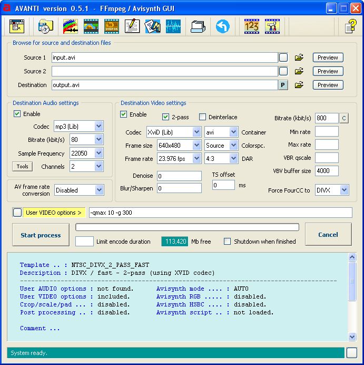
Task: Click the TS offset ms field
Action: click(223, 185)
